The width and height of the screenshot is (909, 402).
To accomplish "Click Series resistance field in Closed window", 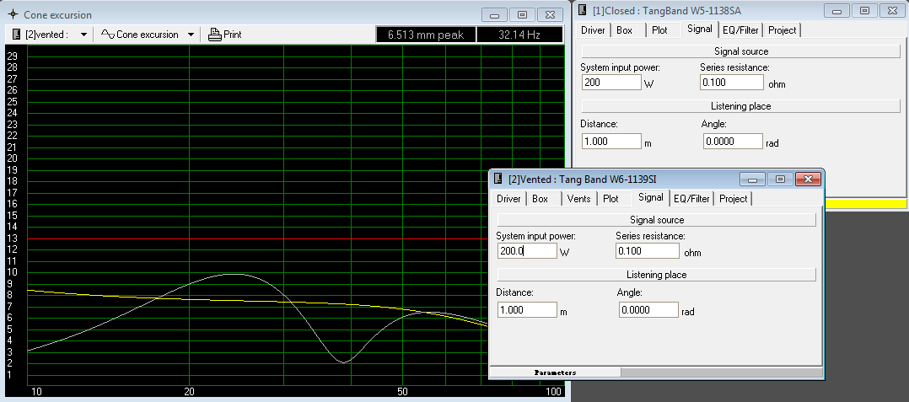I will coord(732,83).
